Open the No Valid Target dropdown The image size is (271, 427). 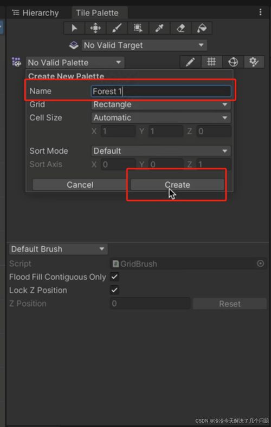[x=145, y=45]
